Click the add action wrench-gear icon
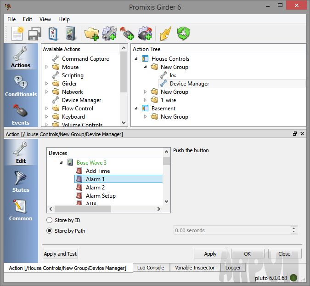Viewport: 310px width, 286px height. point(109,34)
